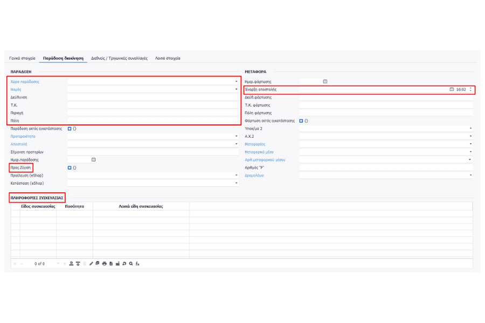Screen dimensions: 485x323
Task: Click the Αποστολή link label
Action: pyautogui.click(x=19, y=144)
